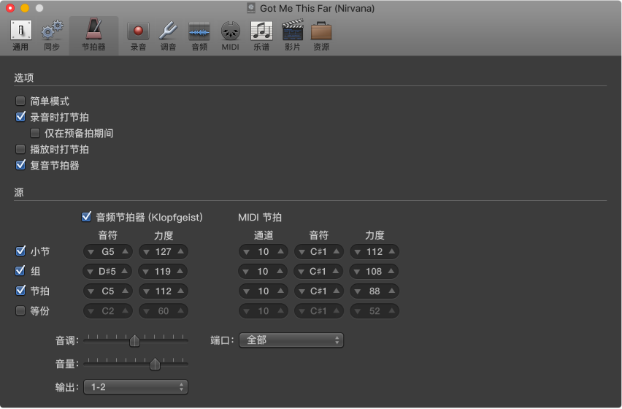Open the 音频 audio waveform icon
This screenshot has width=622, height=409.
(199, 36)
